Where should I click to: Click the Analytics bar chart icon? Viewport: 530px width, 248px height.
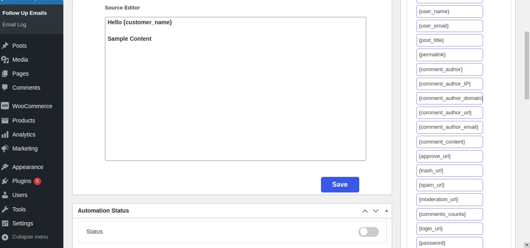(x=5, y=134)
